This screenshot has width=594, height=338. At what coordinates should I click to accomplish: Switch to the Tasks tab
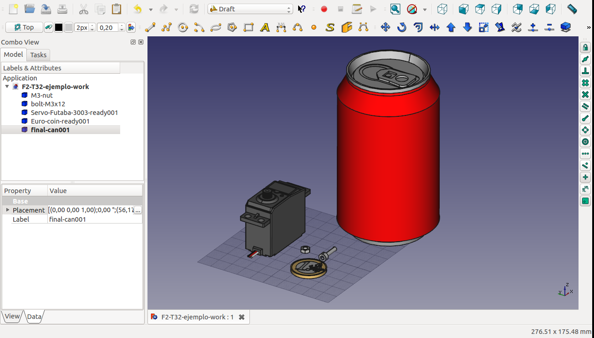coord(38,55)
